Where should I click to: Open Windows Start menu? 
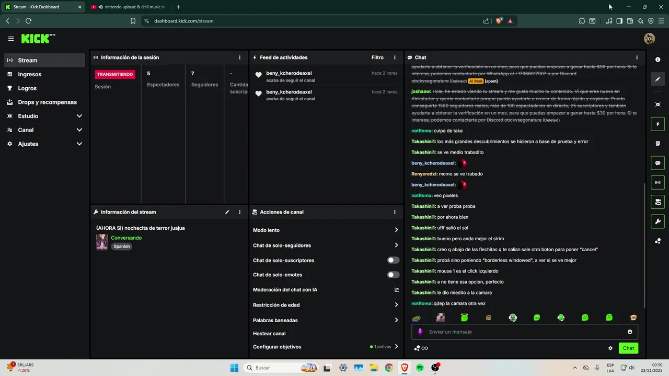pos(234,368)
